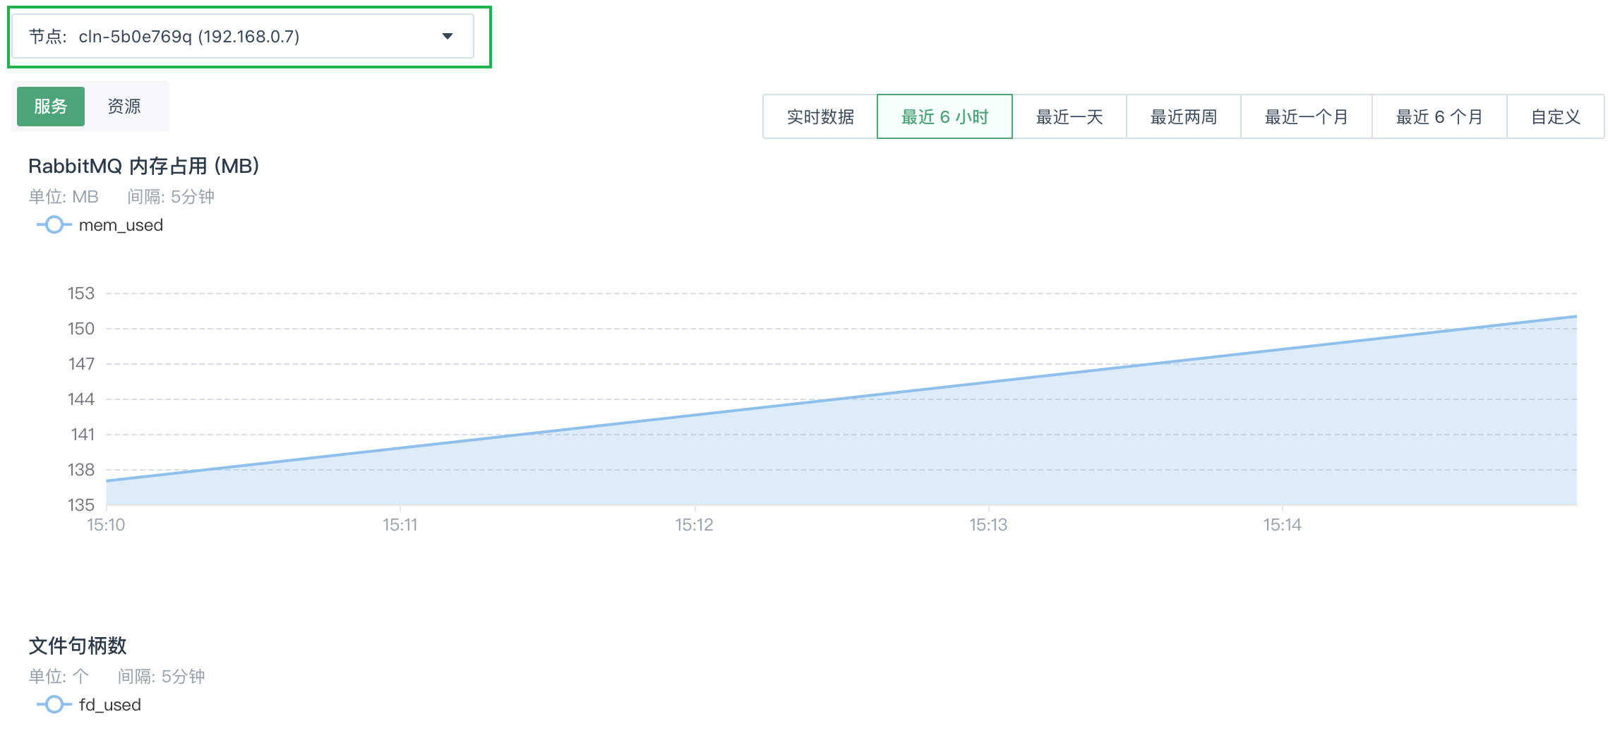This screenshot has width=1608, height=738.
Task: Switch to the 资源 tab
Action: [x=124, y=107]
